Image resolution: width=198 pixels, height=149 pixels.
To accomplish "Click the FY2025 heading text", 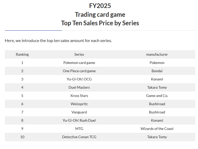I will coord(100,6).
